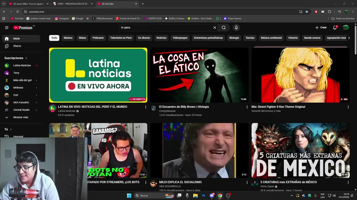Screen dimensions: 357x200
Task: Open YouTube notifications bell
Action: pyautogui.click(x=335, y=27)
